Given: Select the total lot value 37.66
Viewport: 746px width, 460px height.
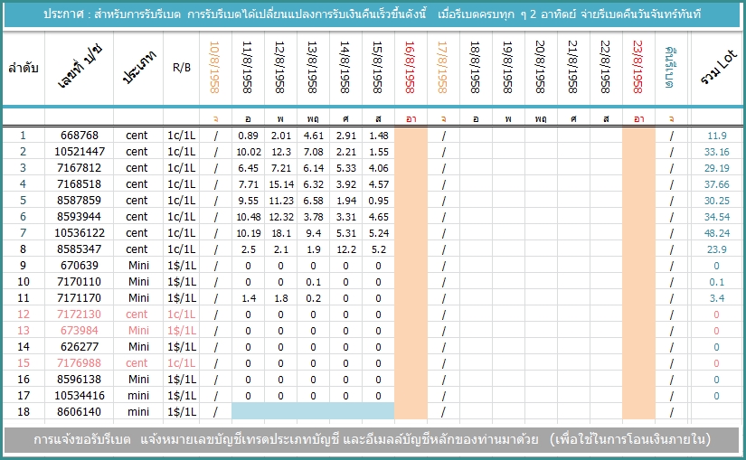Looking at the screenshot, I should click(716, 184).
